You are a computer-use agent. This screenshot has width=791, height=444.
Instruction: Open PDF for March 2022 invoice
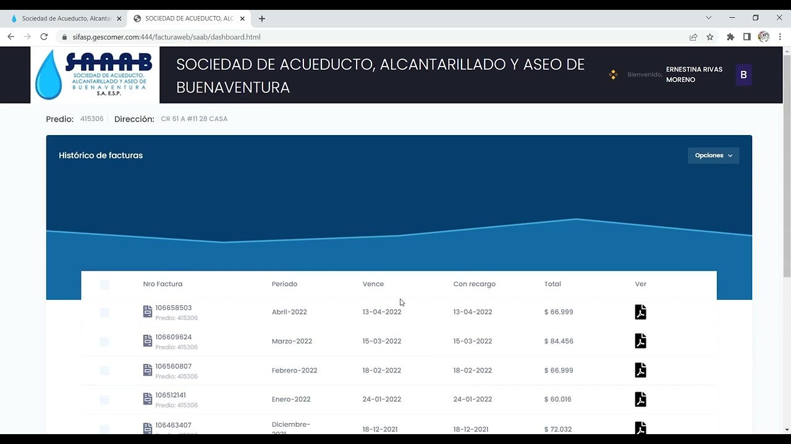(x=640, y=341)
